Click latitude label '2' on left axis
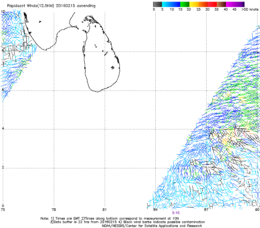The width and height of the screenshot is (260, 228). point(3,167)
